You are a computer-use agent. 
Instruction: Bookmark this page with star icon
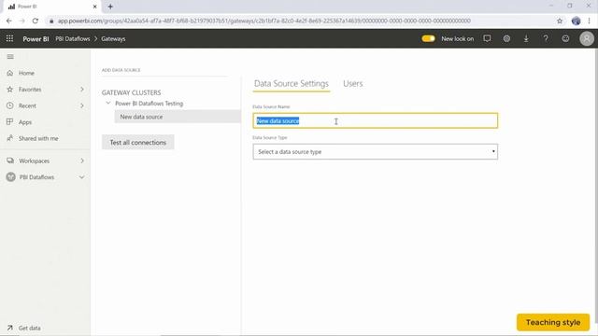tap(560, 21)
